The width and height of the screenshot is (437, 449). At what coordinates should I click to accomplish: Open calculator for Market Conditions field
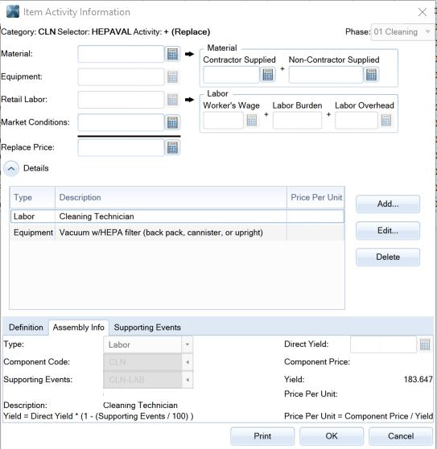coord(172,122)
